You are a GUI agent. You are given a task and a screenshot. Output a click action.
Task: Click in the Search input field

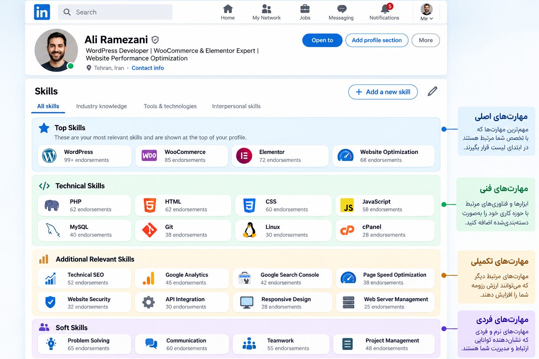point(115,12)
